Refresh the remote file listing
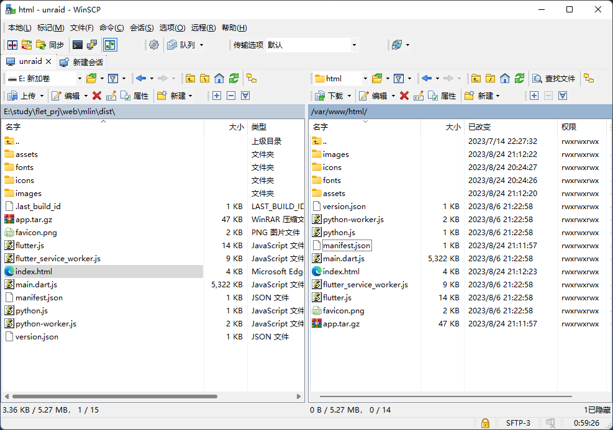613x430 pixels. pyautogui.click(x=519, y=78)
